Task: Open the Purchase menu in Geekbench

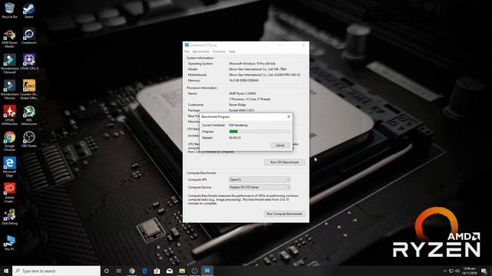Action: tap(219, 51)
